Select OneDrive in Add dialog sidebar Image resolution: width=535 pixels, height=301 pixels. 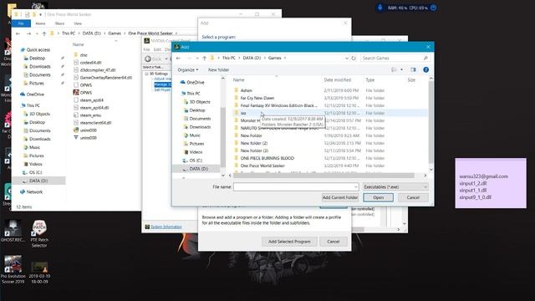click(192, 82)
